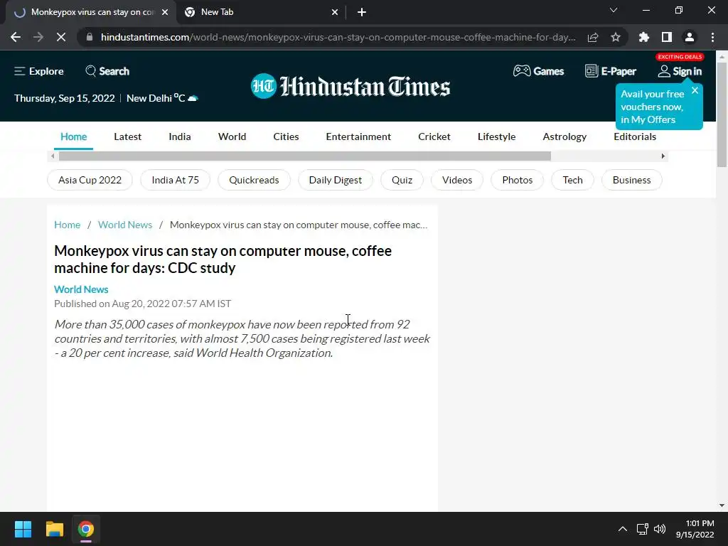Open a new browser tab with plus
Viewport: 728px width, 546px height.
(362, 12)
